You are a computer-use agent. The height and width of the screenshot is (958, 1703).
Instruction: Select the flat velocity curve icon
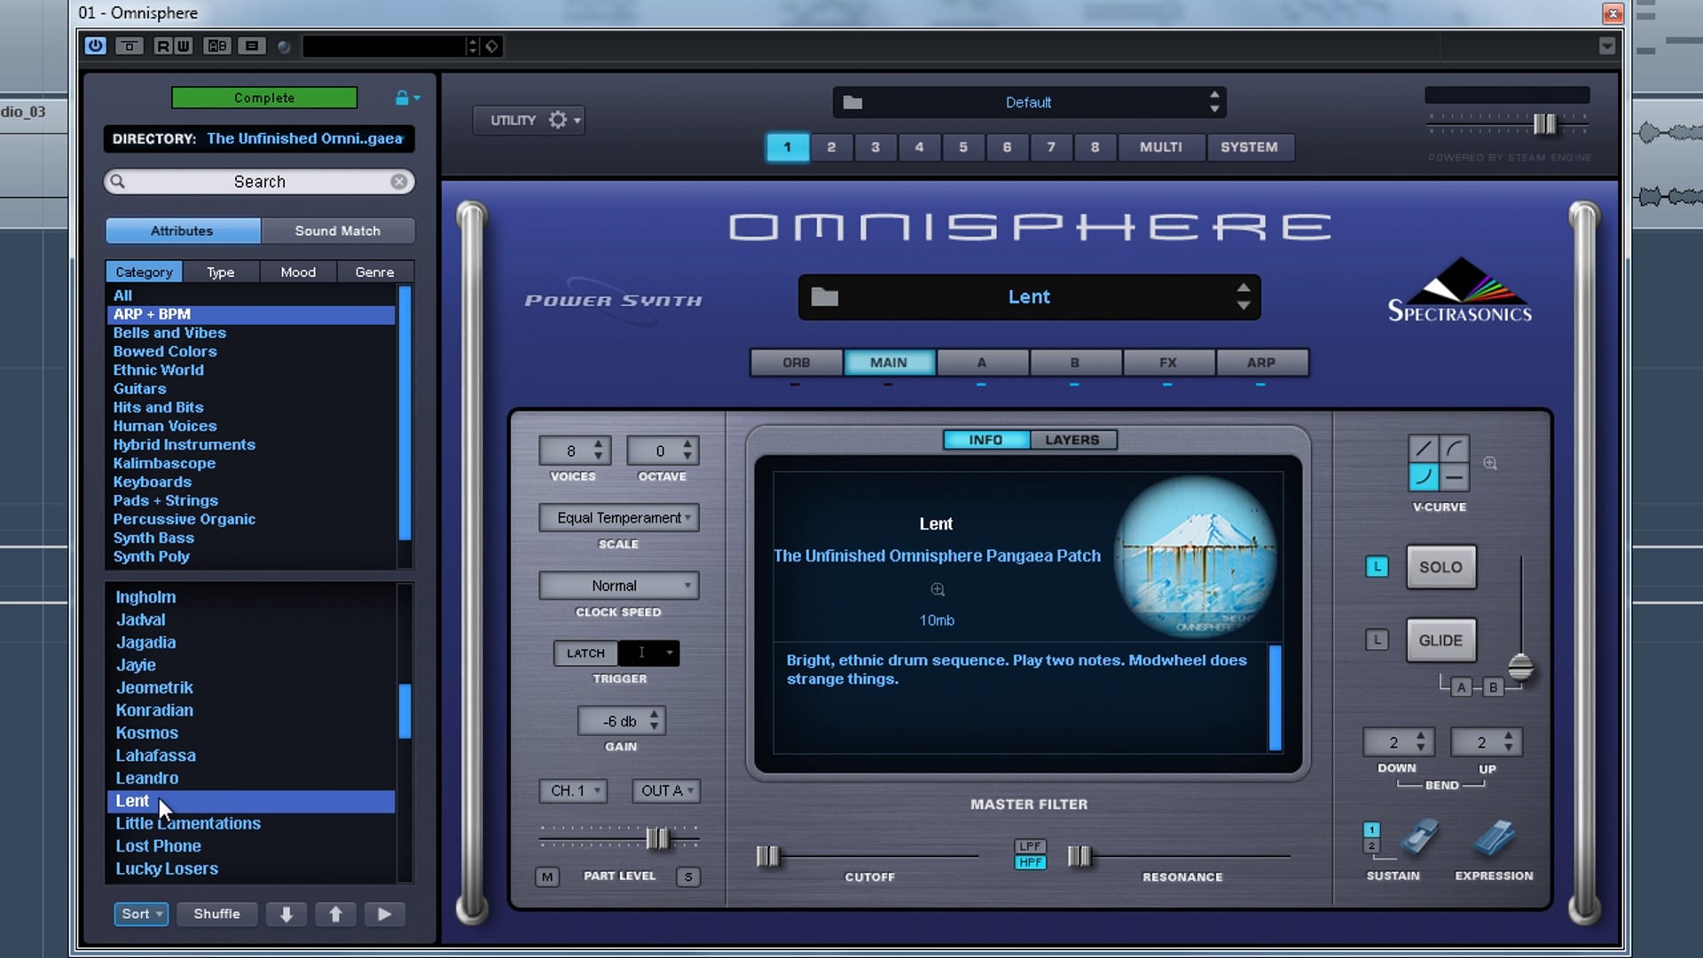(x=1455, y=477)
